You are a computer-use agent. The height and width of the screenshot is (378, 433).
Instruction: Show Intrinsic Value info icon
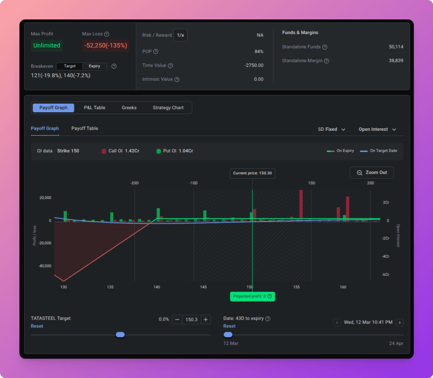[177, 79]
